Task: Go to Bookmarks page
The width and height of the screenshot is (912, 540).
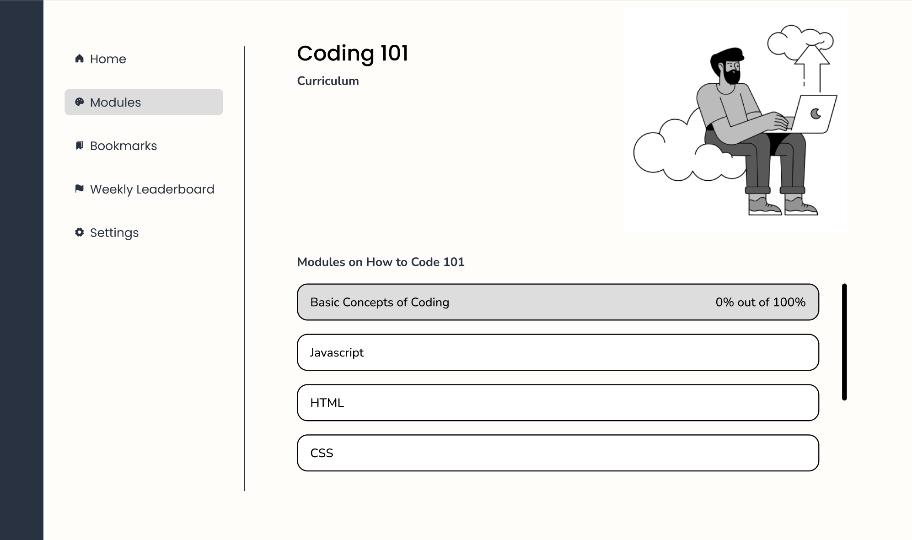Action: tap(123, 146)
